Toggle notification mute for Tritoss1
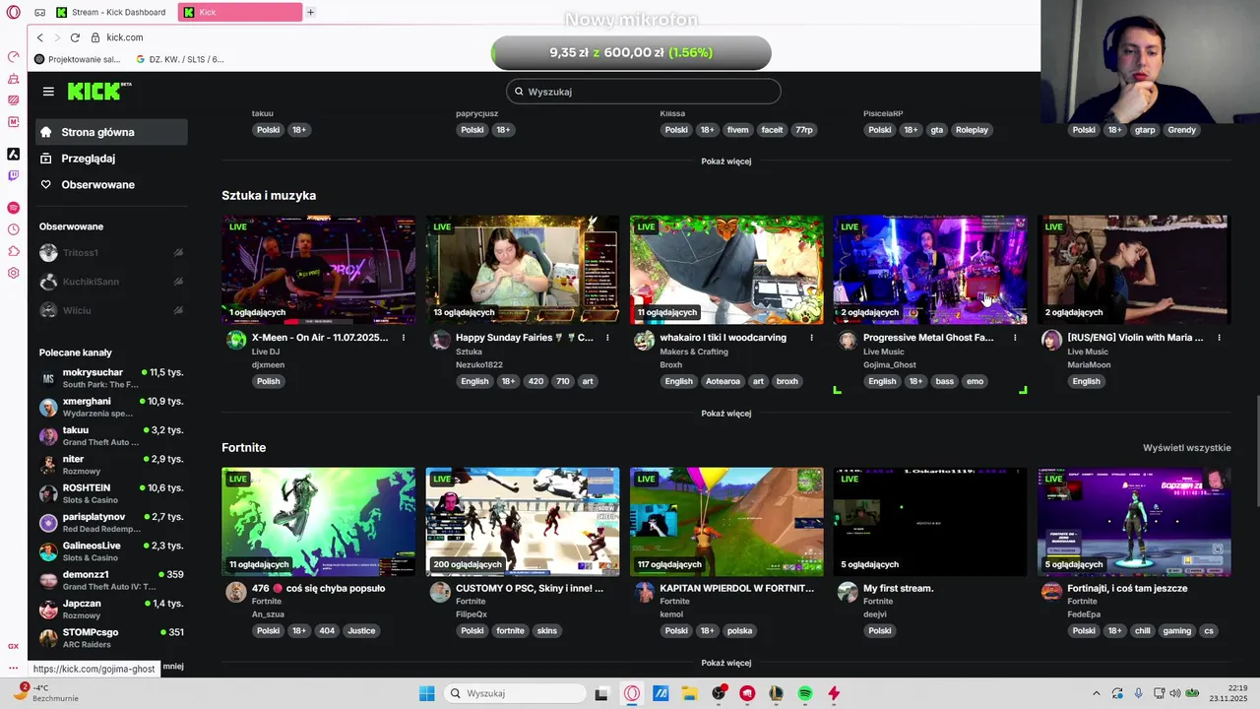The image size is (1260, 709). (x=178, y=253)
